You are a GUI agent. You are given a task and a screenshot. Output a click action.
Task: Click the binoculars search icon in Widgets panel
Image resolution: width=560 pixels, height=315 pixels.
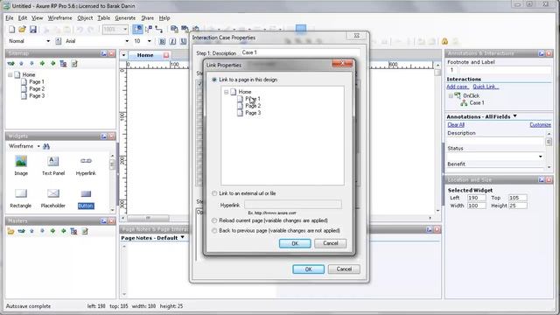46,146
